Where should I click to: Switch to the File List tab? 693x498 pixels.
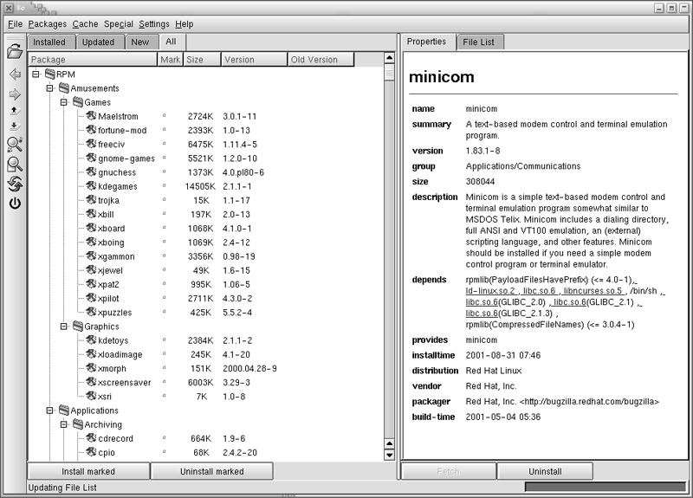point(481,42)
